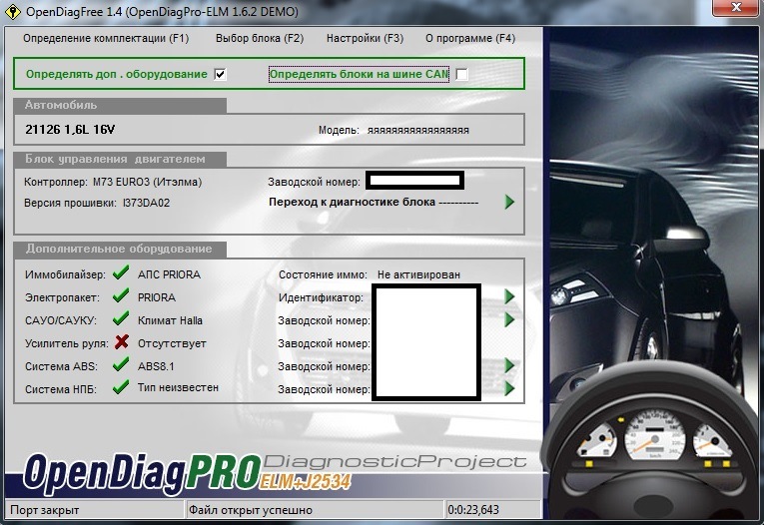The width and height of the screenshot is (764, 525).
Task: Click Климат Halla value
Action: pos(170,320)
